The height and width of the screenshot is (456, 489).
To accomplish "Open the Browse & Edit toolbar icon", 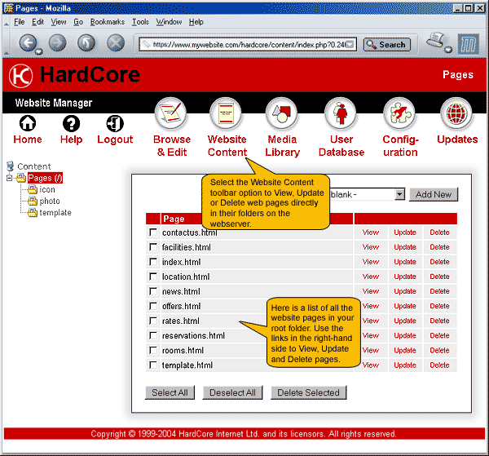I will coord(170,113).
